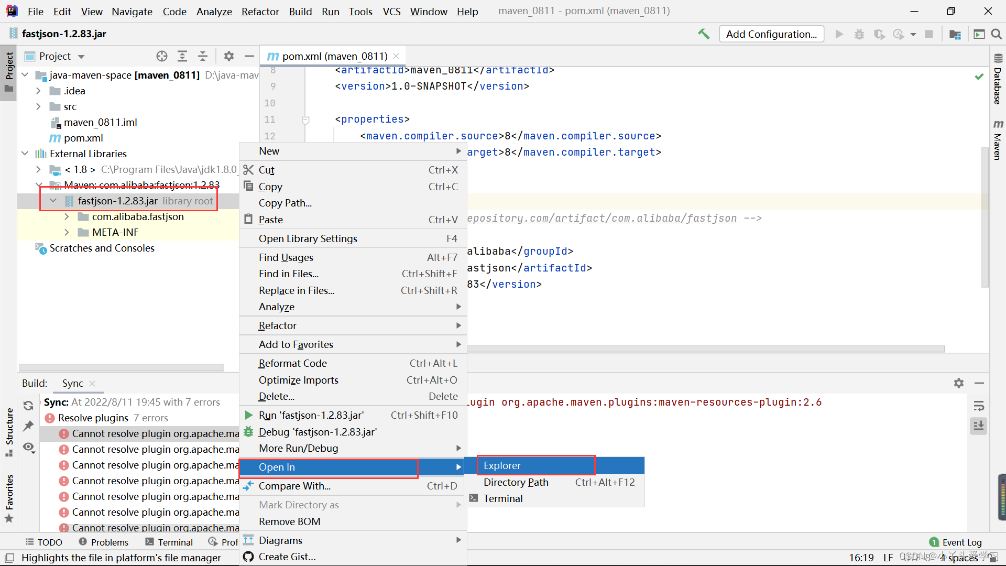Click the Profiler run icon in toolbar

pyautogui.click(x=899, y=34)
